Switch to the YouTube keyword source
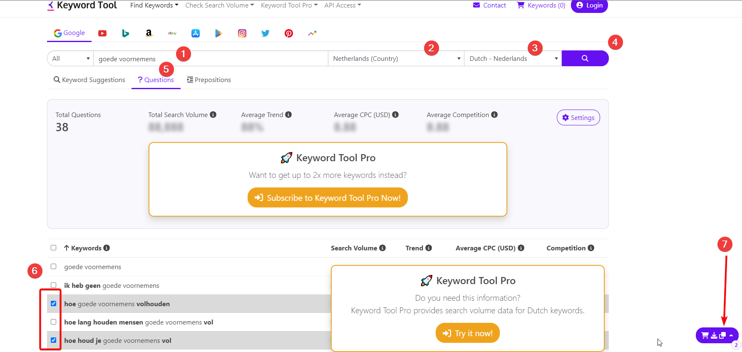 pos(102,33)
